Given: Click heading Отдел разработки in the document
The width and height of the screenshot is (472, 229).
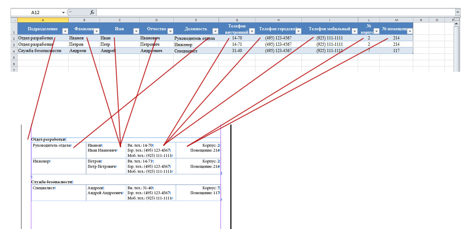Looking at the screenshot, I should 48,140.
